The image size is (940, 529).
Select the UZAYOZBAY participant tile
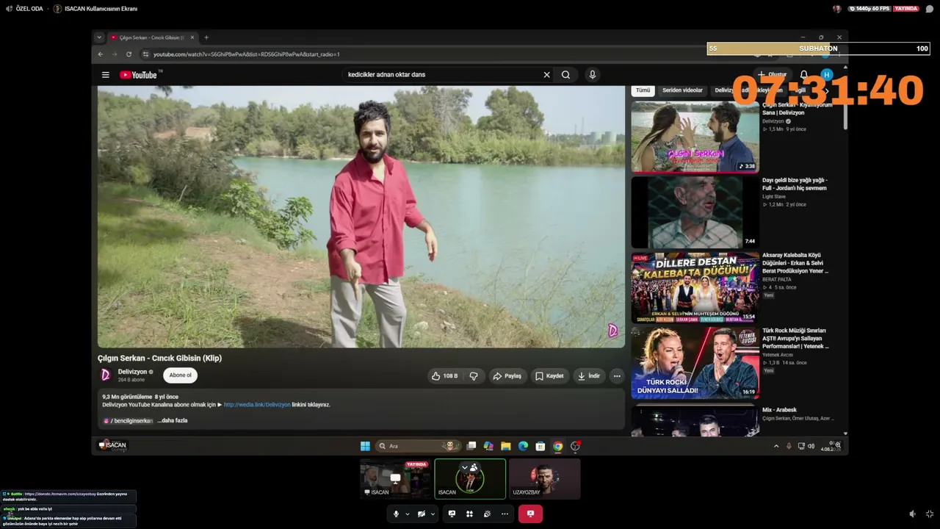pos(544,479)
